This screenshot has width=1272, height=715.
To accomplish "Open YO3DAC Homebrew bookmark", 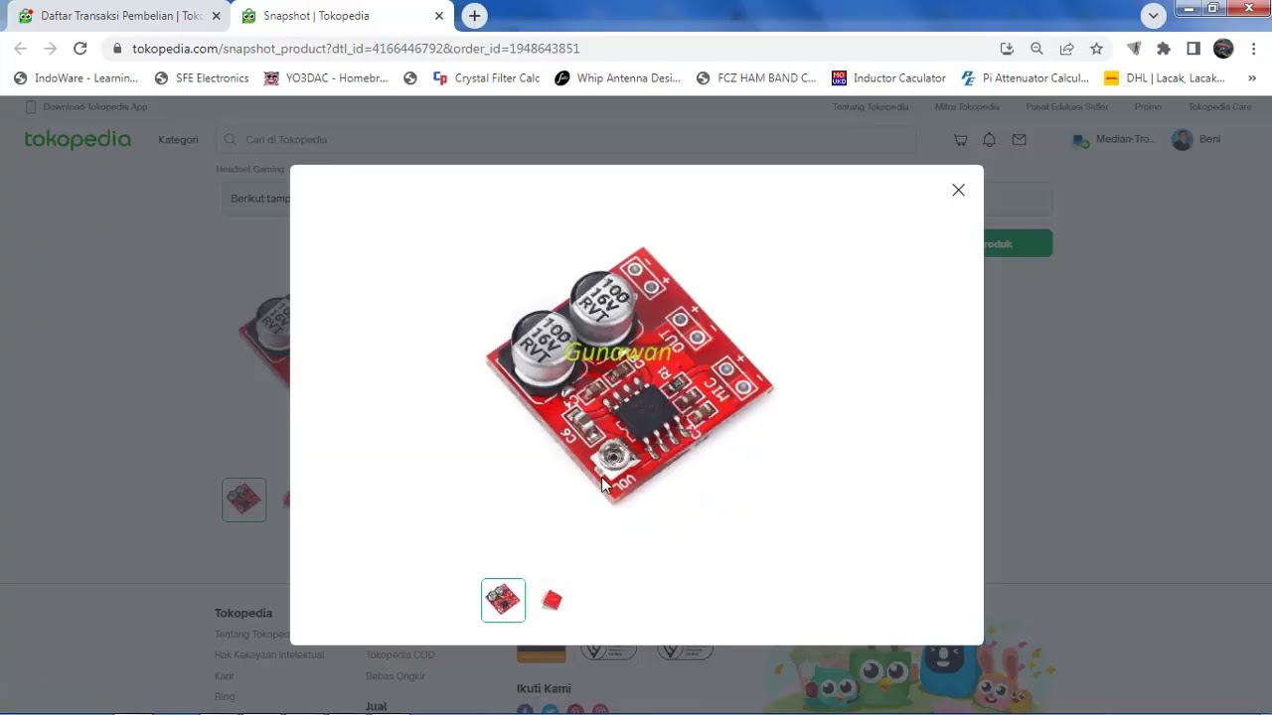I will click(x=325, y=78).
